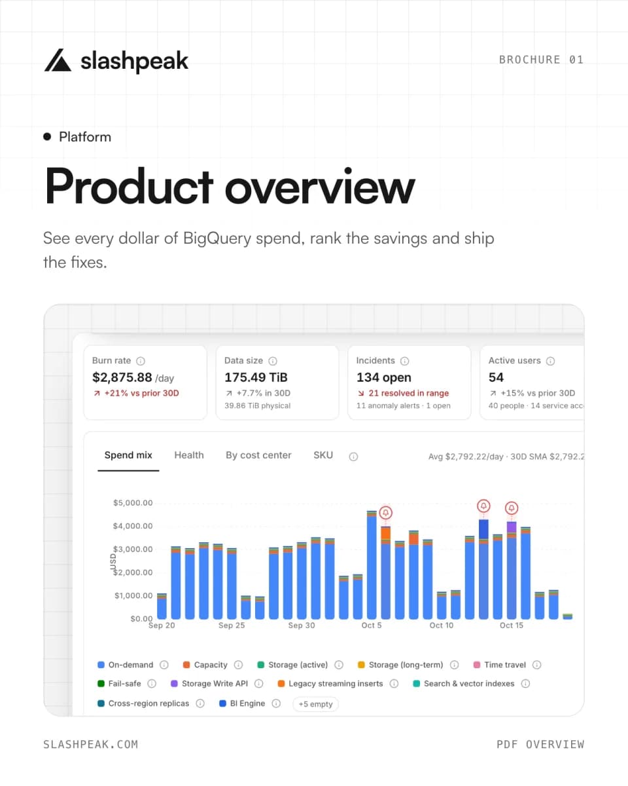The image size is (628, 786).
Task: Toggle the Storage (long-term) legend series
Action: pyautogui.click(x=400, y=665)
